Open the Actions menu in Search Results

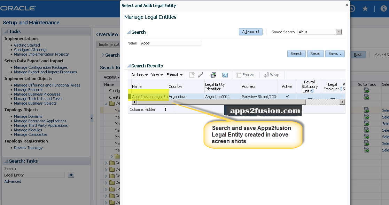coord(139,75)
